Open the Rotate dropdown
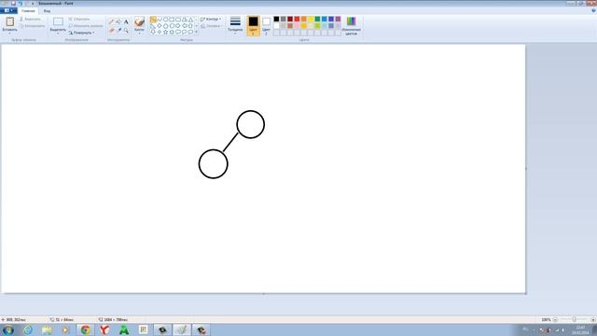 point(82,33)
